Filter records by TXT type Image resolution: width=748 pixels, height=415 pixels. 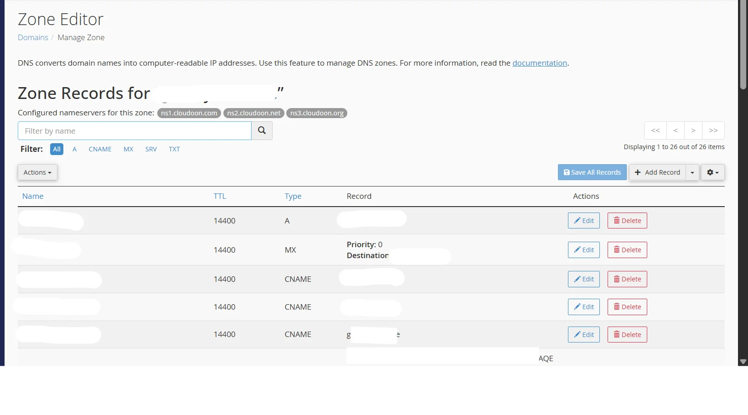tap(174, 149)
